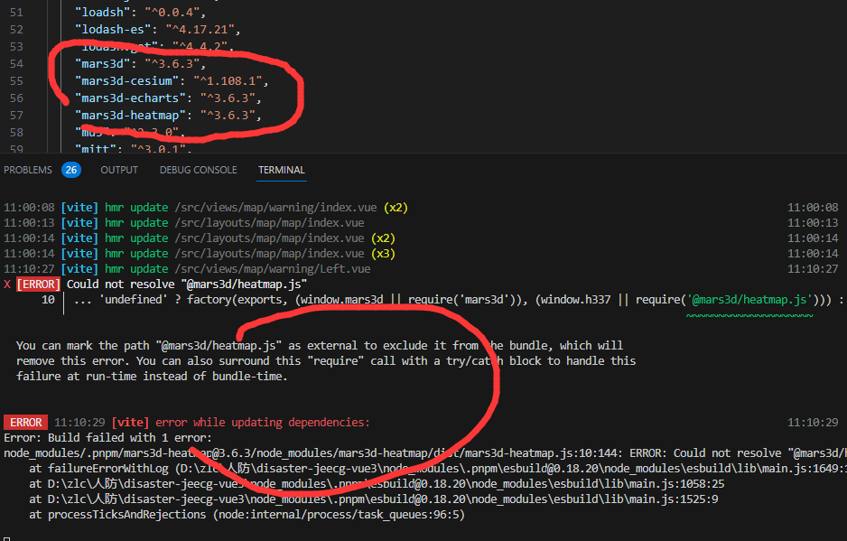Open the OUTPUT panel tab
The height and width of the screenshot is (541, 847).
coord(119,170)
